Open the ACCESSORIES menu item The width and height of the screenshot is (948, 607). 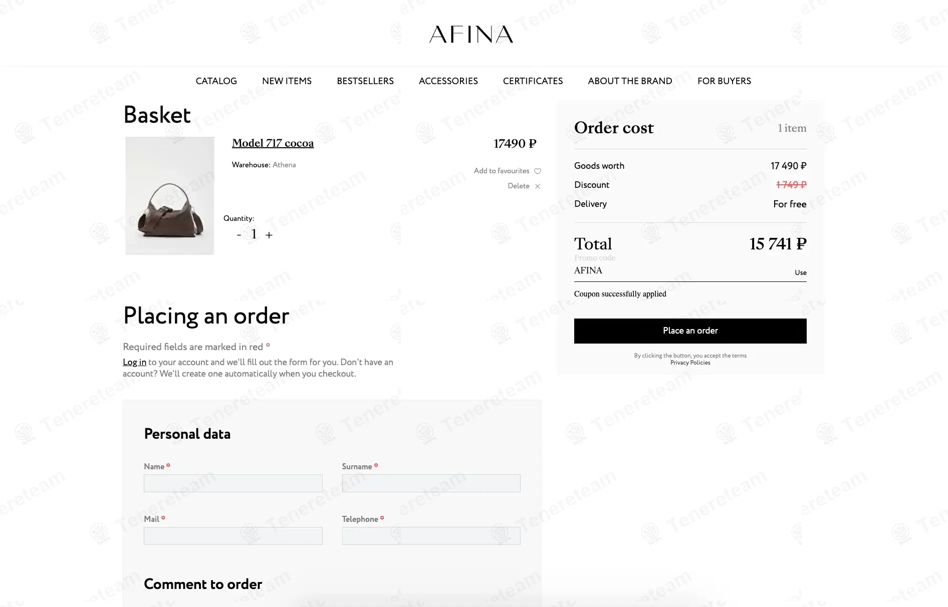pyautogui.click(x=448, y=81)
